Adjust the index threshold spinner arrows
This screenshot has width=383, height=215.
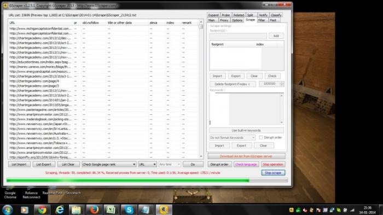(282, 84)
